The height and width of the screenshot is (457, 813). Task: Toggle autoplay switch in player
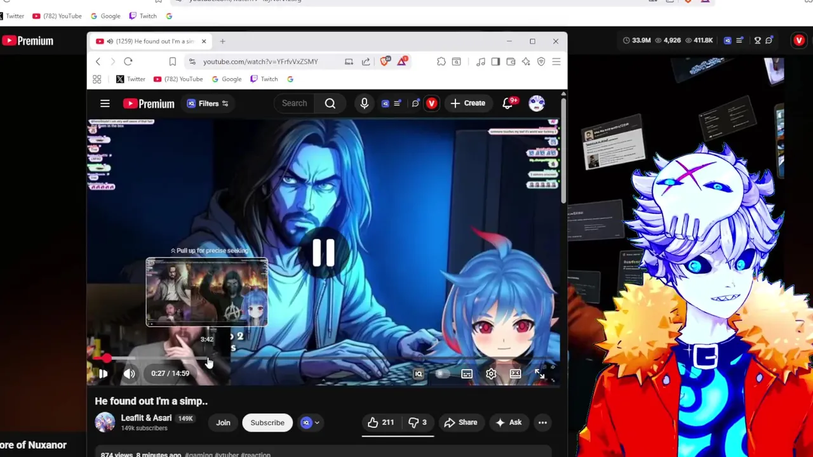pyautogui.click(x=441, y=374)
